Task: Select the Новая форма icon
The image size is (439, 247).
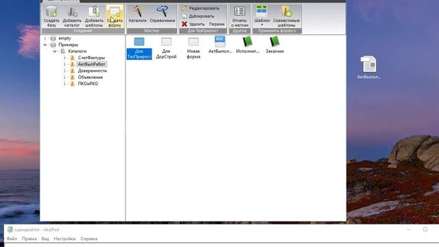Action: [193, 48]
